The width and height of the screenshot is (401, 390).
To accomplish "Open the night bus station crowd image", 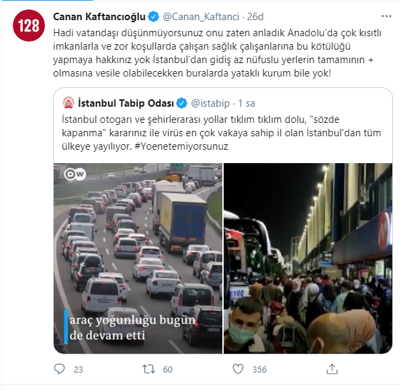I will pos(308,258).
